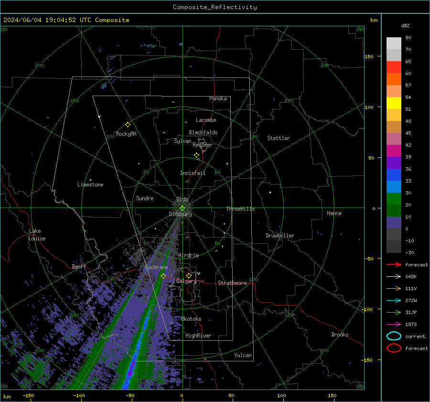Click the cyan current ellipse legend icon
430x402 pixels.
click(394, 336)
